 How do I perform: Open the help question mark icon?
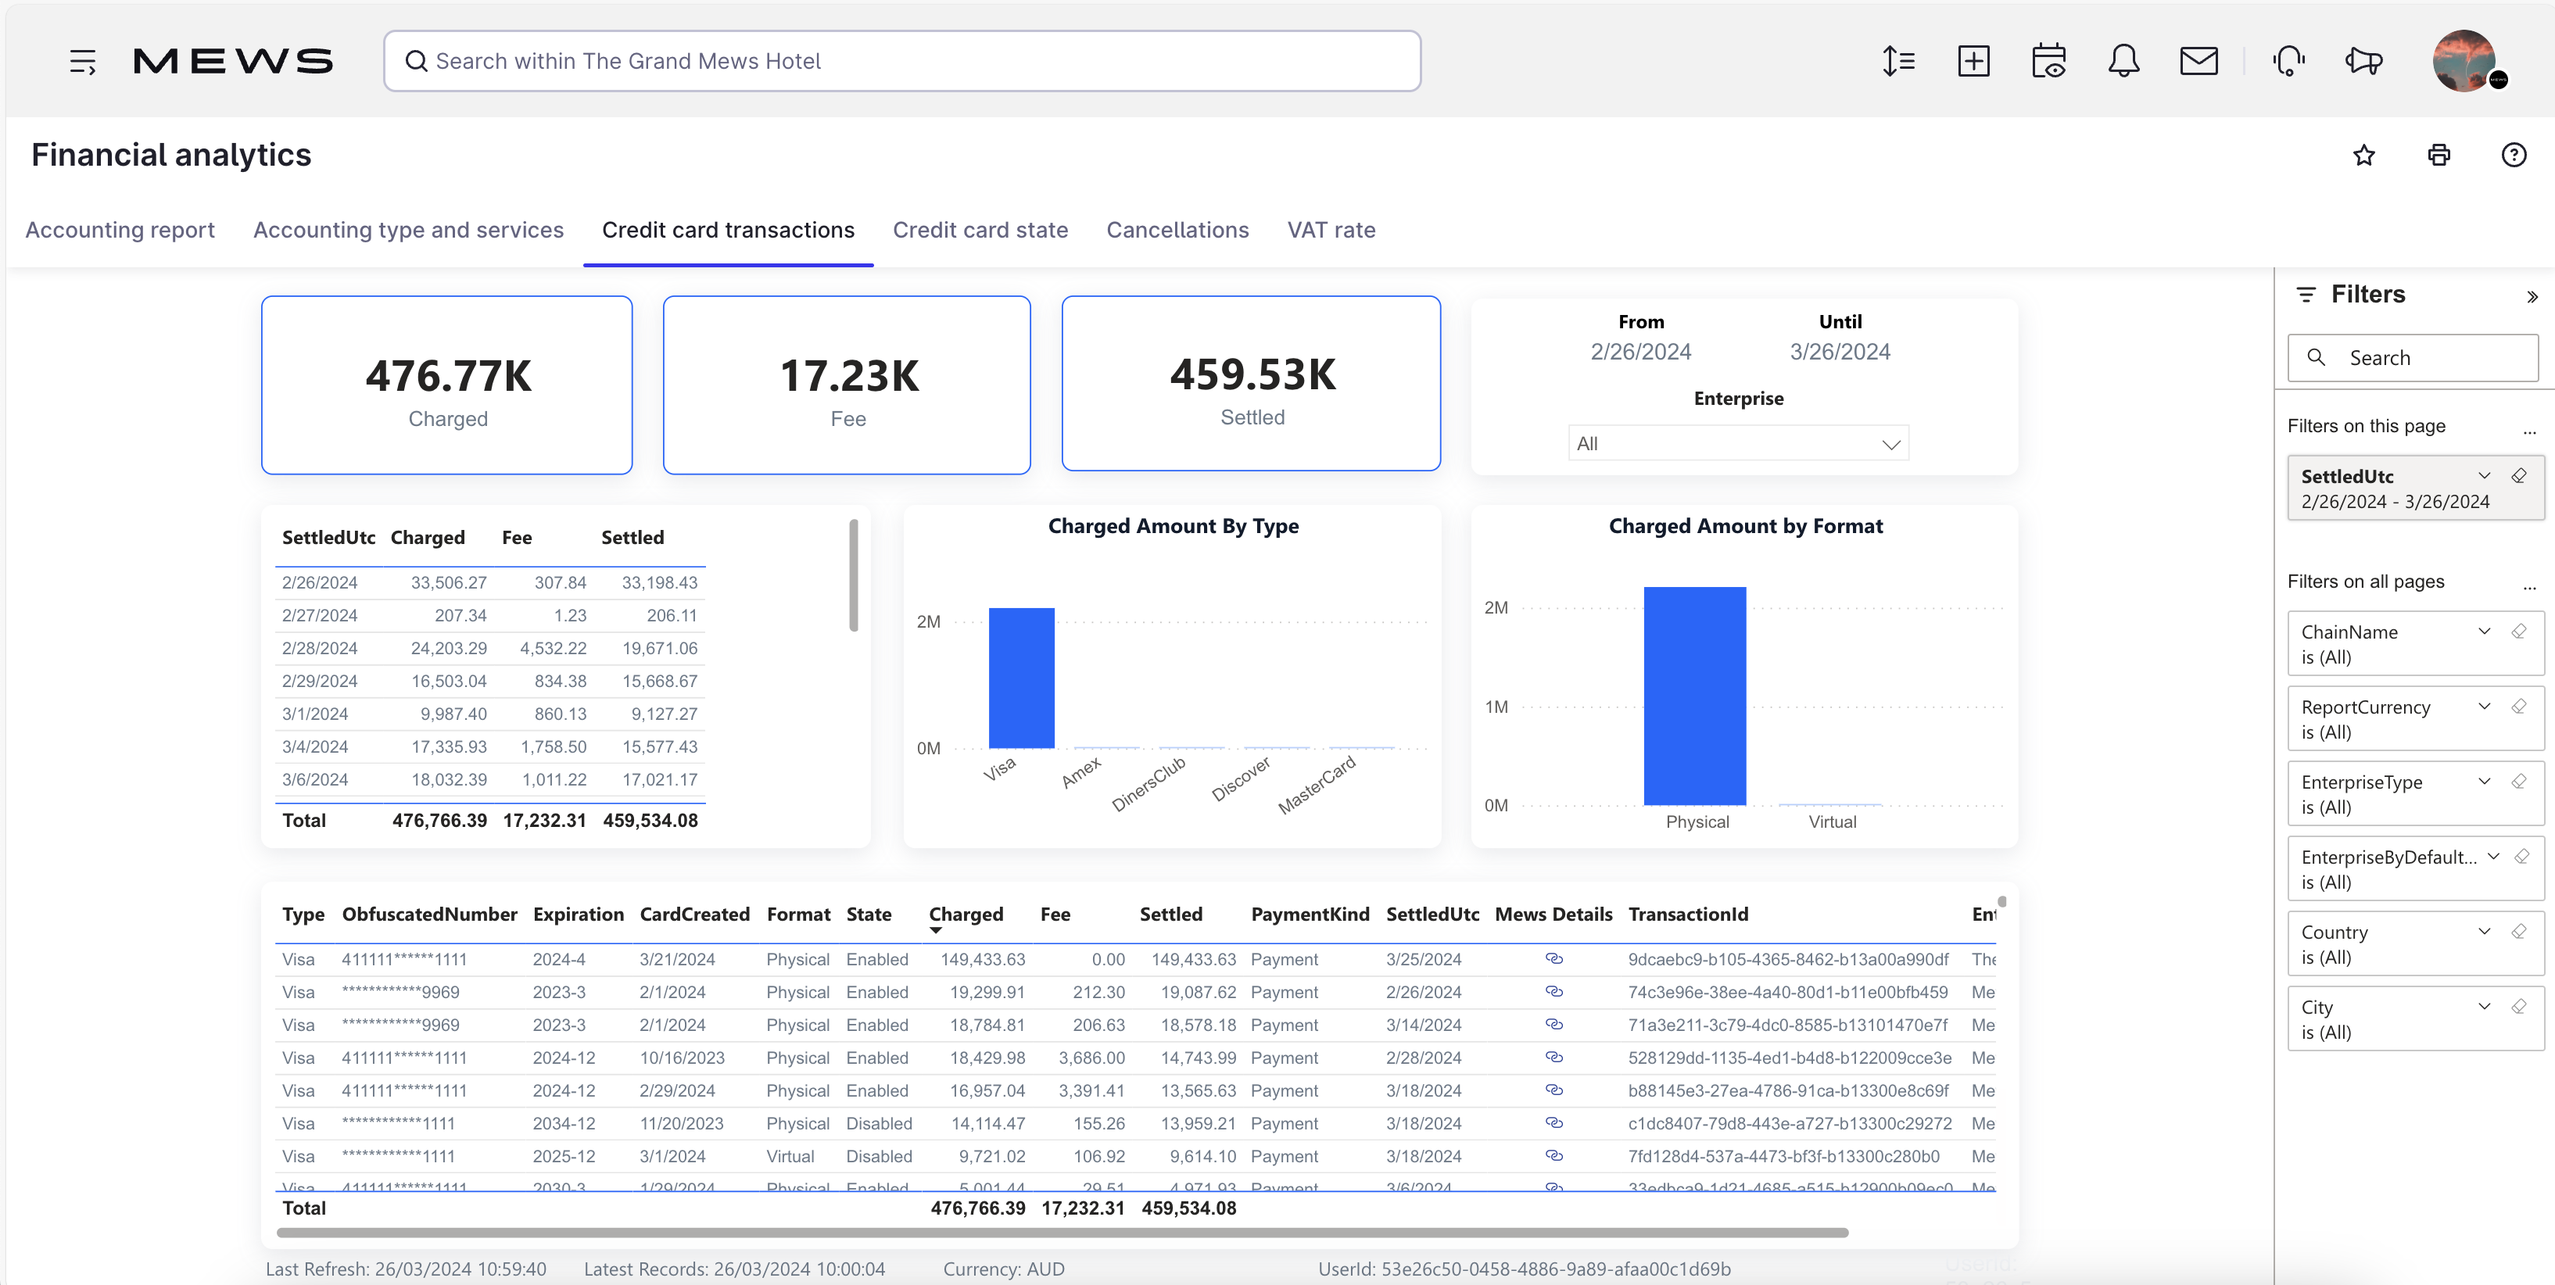click(2514, 155)
